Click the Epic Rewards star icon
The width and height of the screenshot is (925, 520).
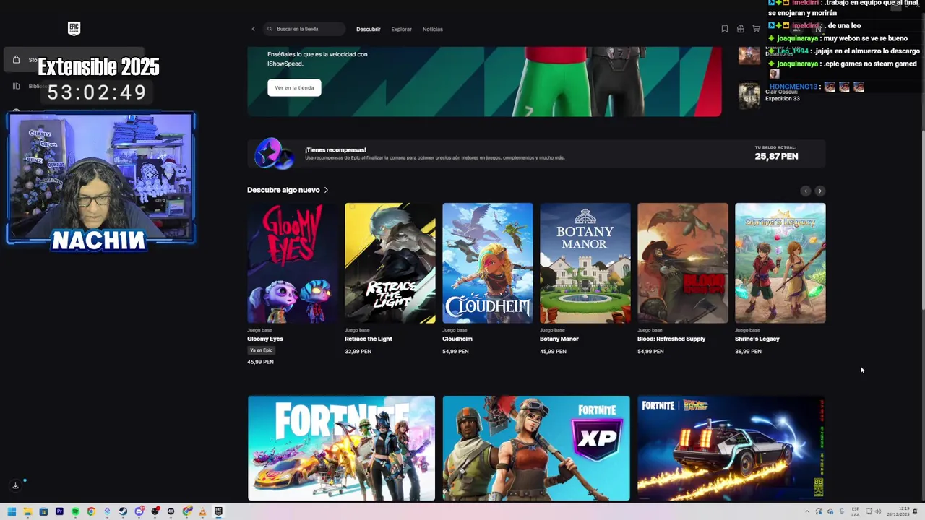pos(272,153)
